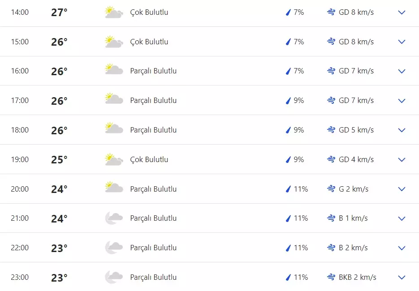Select the 15:00 time label

tap(20, 42)
